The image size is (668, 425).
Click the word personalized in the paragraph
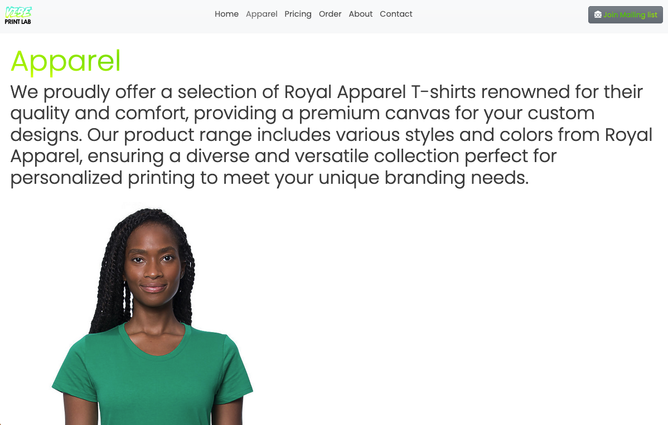66,178
